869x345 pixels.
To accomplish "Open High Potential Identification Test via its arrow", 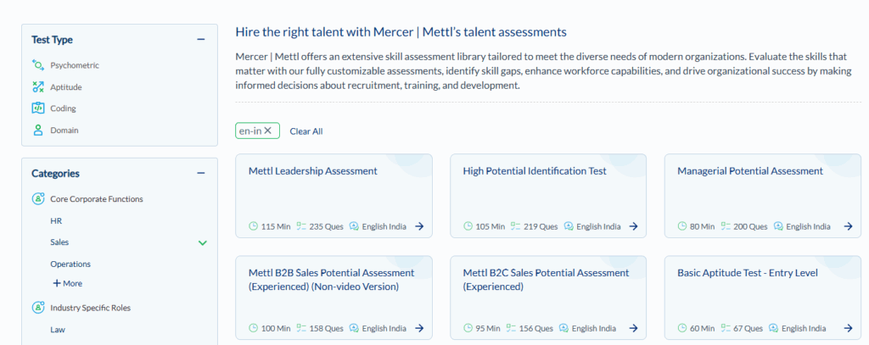I will (x=634, y=226).
